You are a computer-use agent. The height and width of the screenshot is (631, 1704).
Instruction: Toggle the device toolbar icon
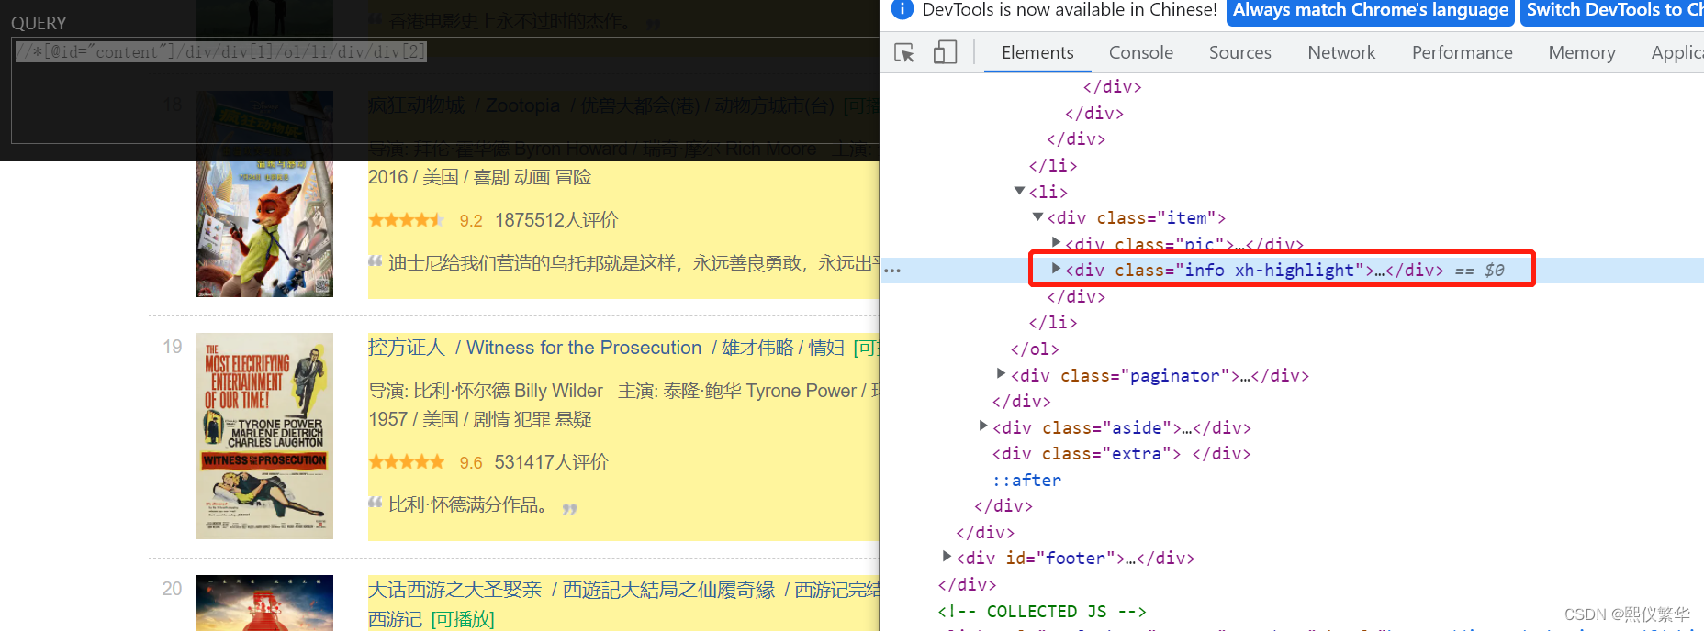[x=945, y=52]
